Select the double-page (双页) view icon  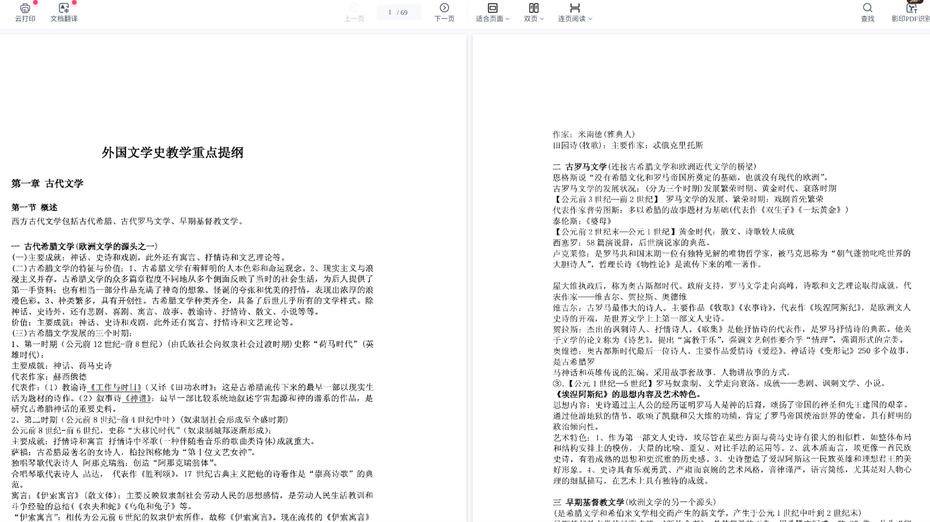click(533, 8)
